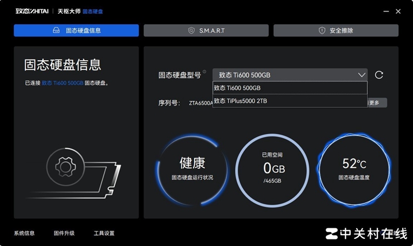This screenshot has width=413, height=246.
Task: Click the 更多 button
Action: (377, 102)
